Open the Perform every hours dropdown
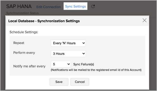 pyautogui.click(x=68, y=54)
